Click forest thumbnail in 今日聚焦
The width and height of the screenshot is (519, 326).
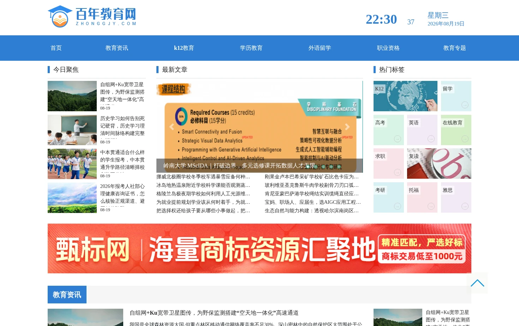(72, 96)
